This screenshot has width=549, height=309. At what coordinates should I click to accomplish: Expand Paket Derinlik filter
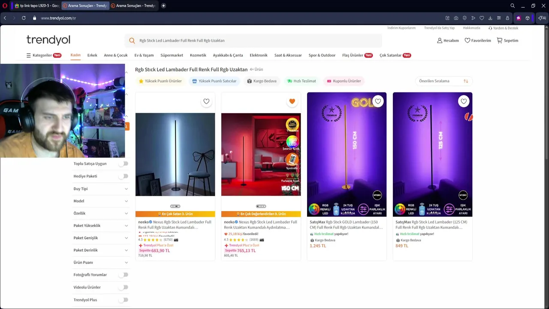point(101,250)
